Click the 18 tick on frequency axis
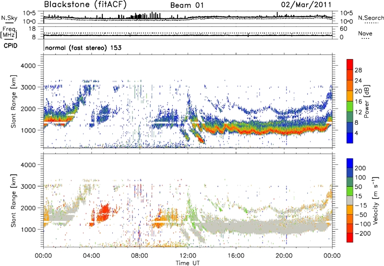This screenshot has width=384, height=266. click(x=32, y=29)
